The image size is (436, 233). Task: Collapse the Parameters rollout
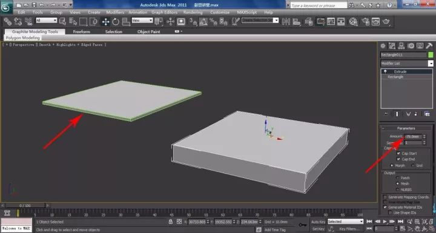(406, 128)
